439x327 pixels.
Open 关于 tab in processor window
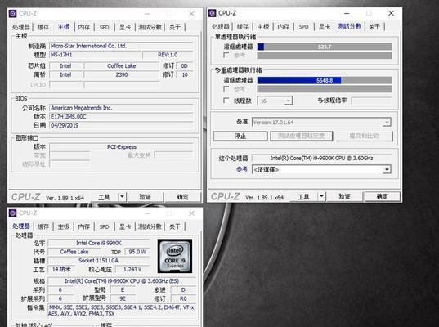pos(175,226)
